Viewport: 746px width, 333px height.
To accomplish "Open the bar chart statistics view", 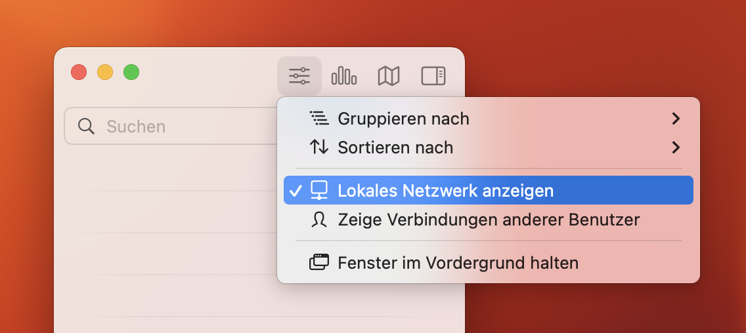I will coord(344,76).
